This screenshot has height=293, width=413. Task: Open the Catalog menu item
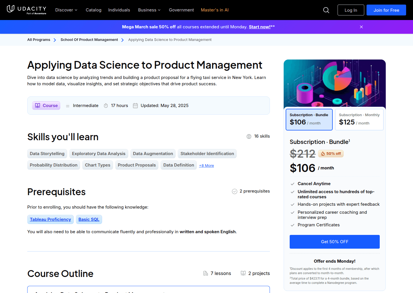(93, 10)
